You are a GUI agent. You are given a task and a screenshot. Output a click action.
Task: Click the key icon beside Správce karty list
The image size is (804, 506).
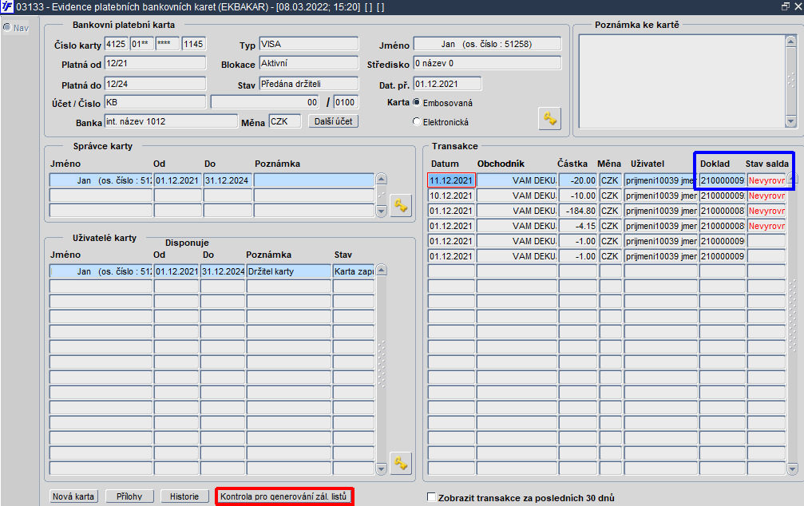[401, 206]
